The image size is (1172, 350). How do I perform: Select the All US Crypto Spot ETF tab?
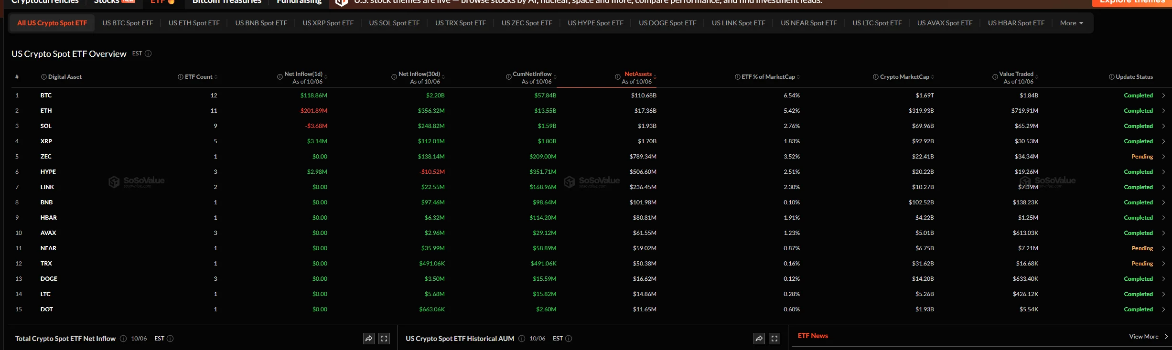point(52,23)
